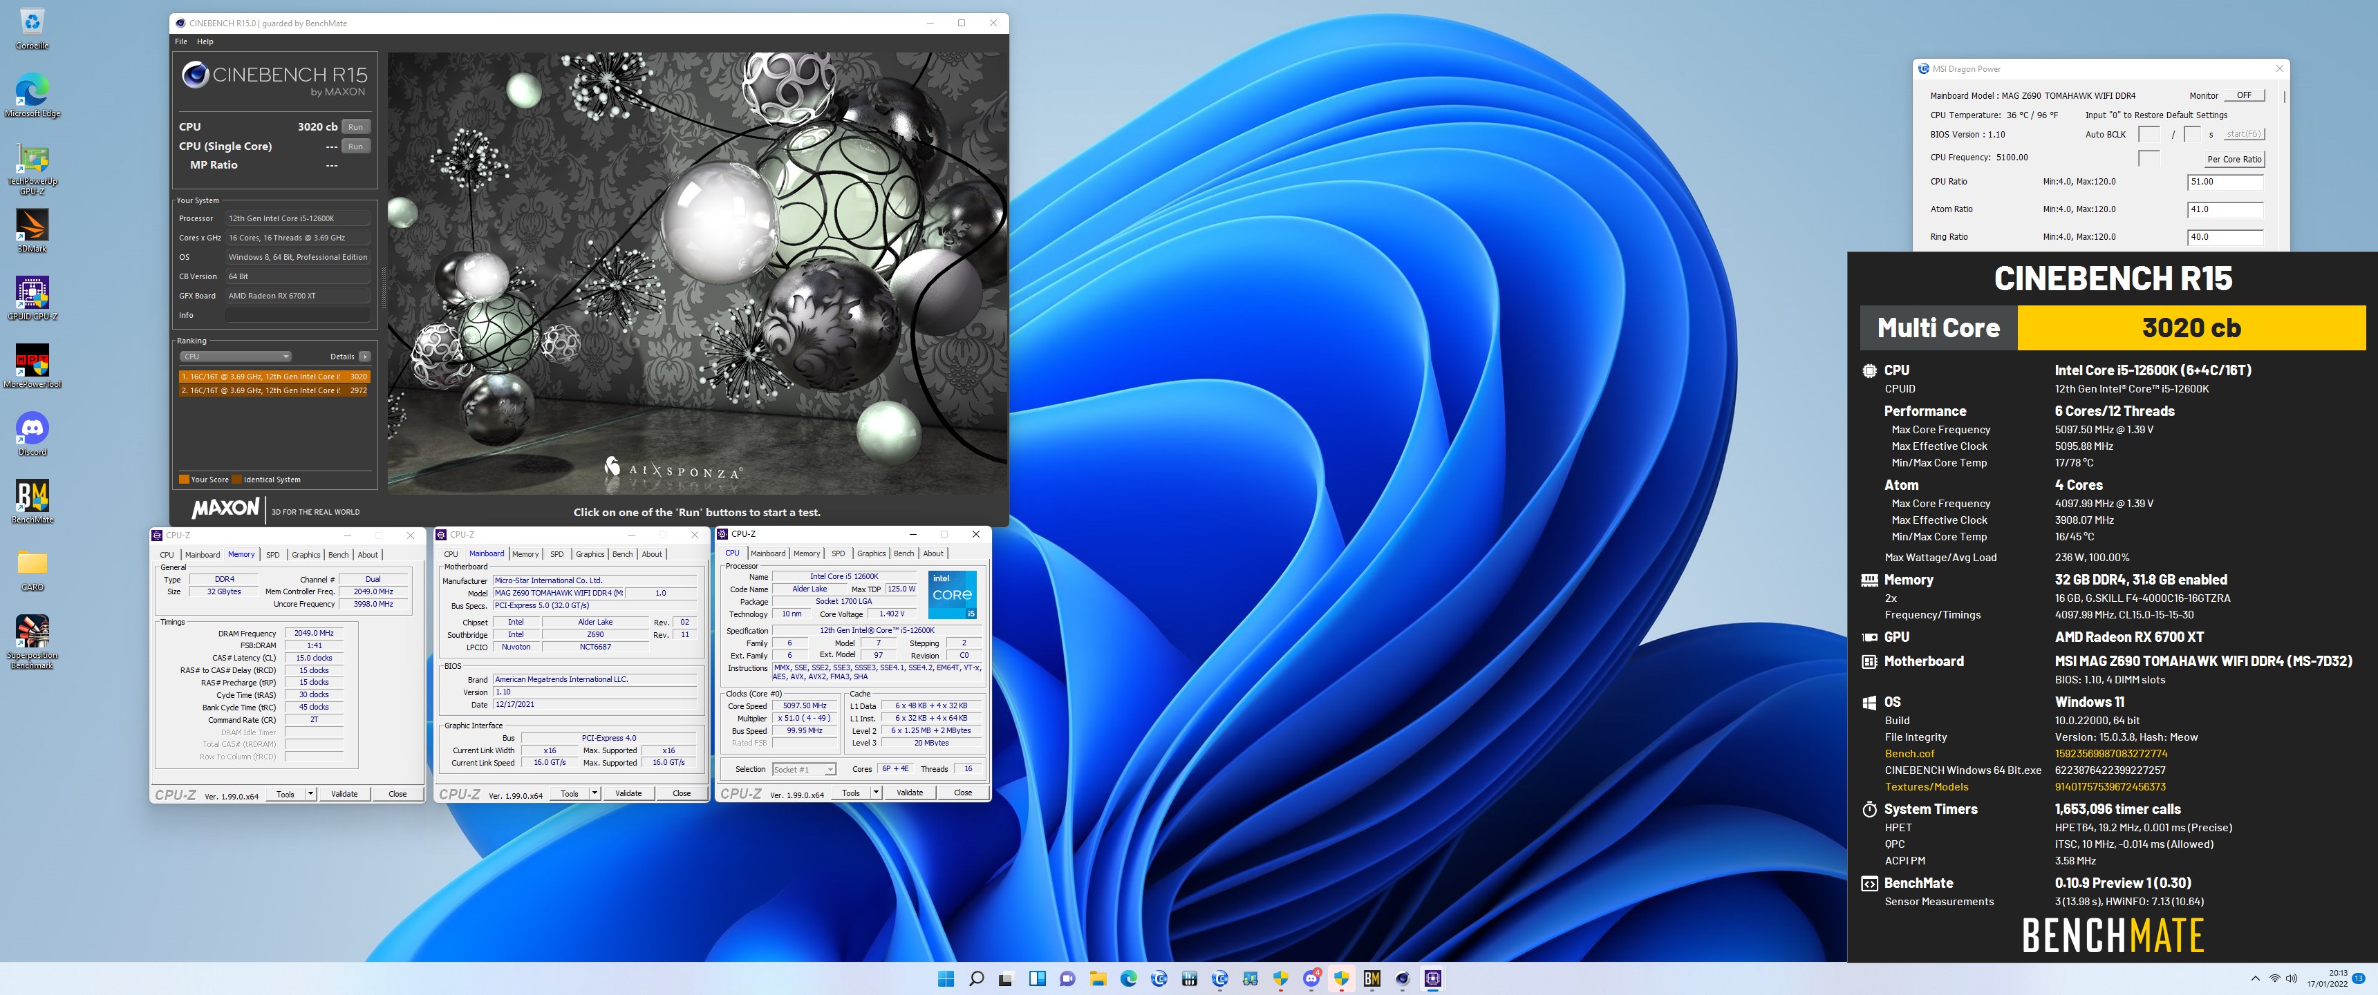Open the Widgets panel from the taskbar

pos(1037,978)
